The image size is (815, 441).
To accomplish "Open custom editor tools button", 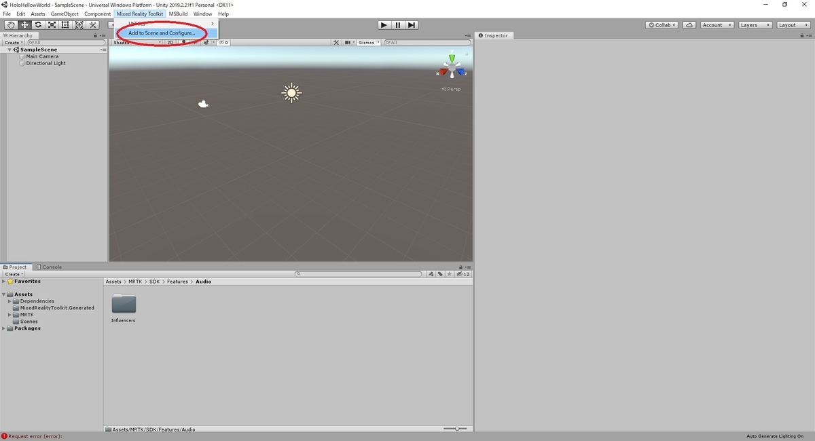I will (x=93, y=25).
